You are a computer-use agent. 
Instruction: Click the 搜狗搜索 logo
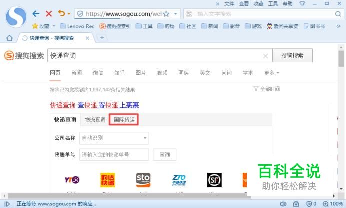pos(24,56)
